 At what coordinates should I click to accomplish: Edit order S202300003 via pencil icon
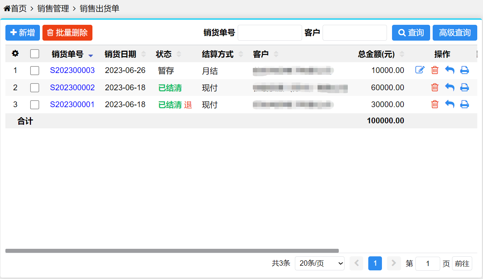tap(420, 70)
